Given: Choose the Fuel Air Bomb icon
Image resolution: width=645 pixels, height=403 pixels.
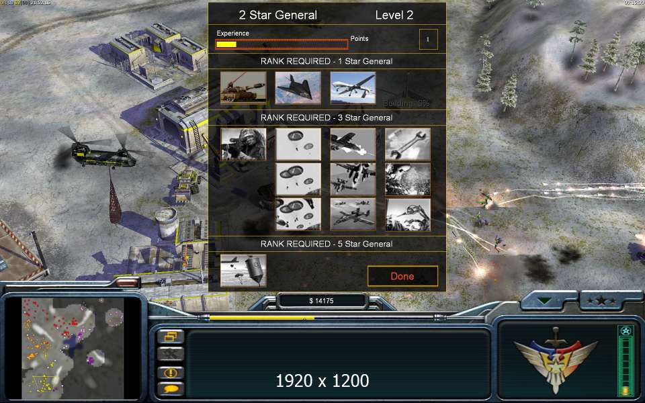Looking at the screenshot, I should click(243, 271).
